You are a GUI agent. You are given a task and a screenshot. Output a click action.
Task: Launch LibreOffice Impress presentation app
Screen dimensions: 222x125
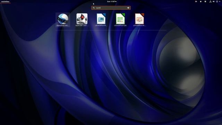[x=139, y=20]
